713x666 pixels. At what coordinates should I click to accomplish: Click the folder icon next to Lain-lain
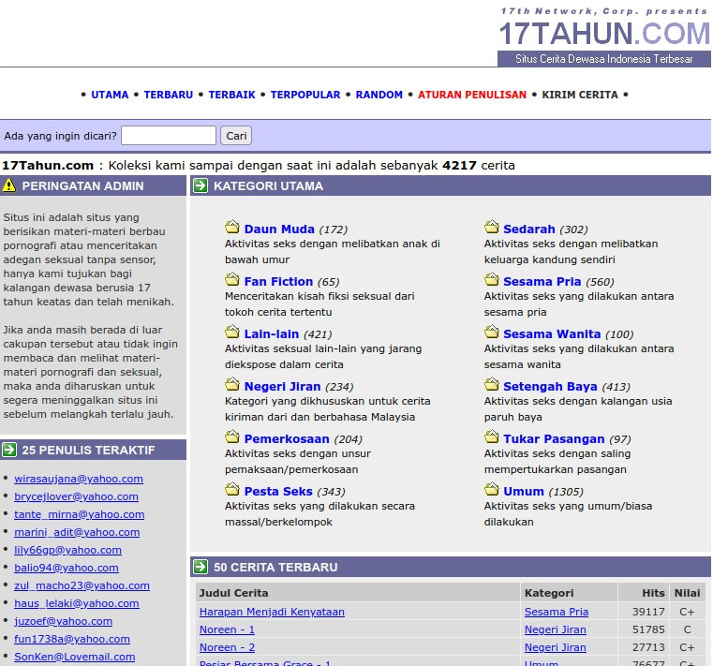point(232,332)
